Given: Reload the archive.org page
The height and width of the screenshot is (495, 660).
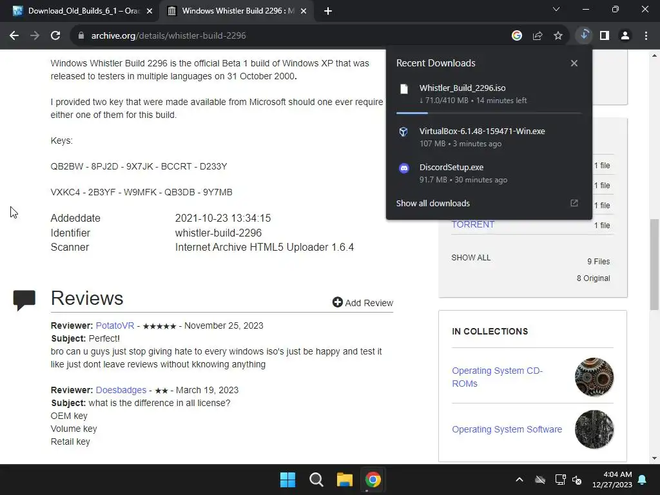Looking at the screenshot, I should [x=55, y=36].
